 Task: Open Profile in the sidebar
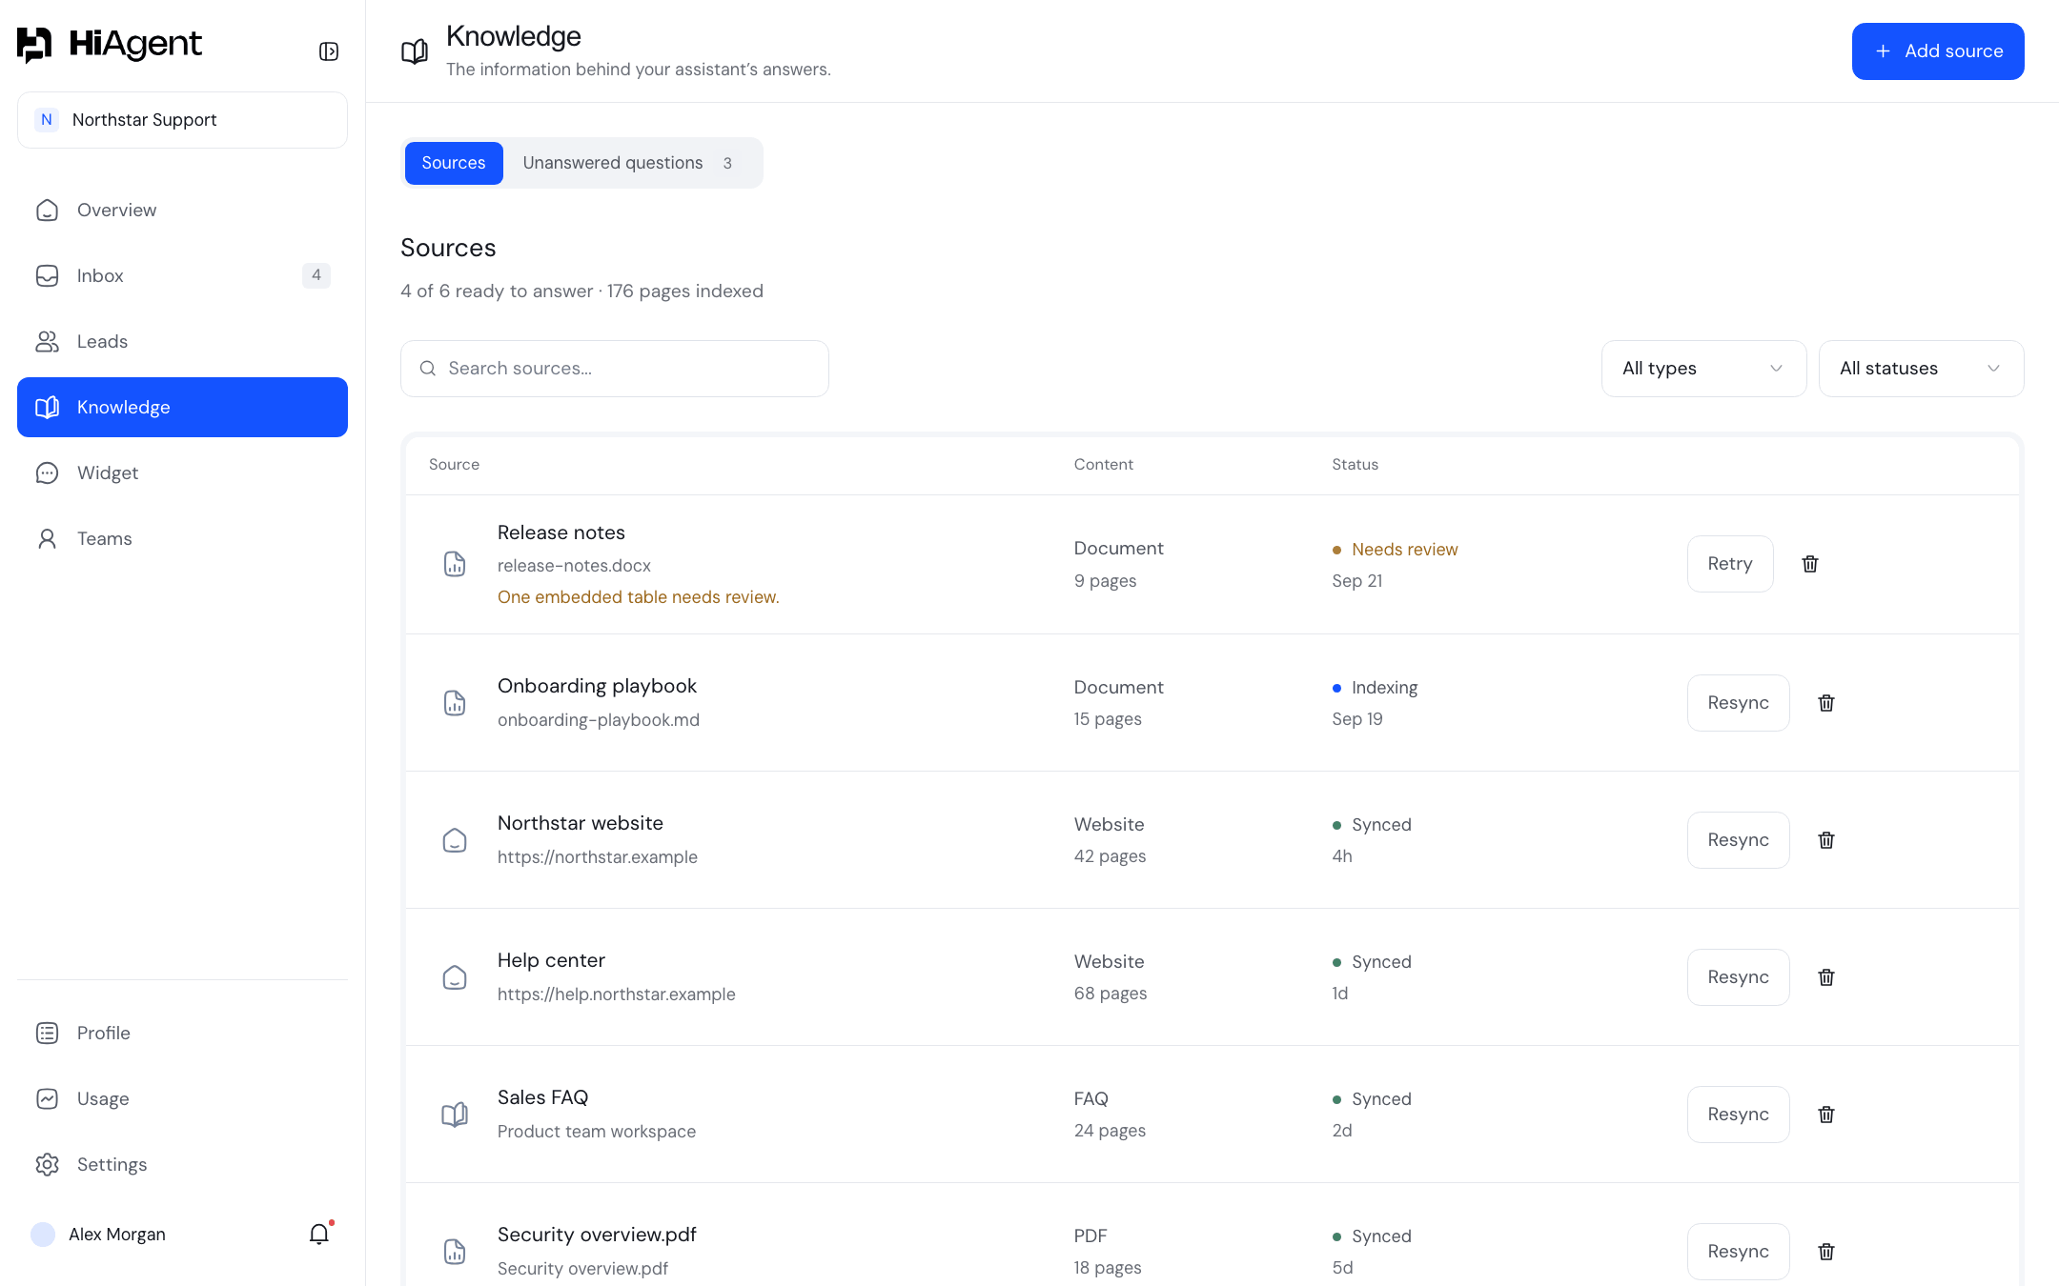pyautogui.click(x=182, y=1033)
